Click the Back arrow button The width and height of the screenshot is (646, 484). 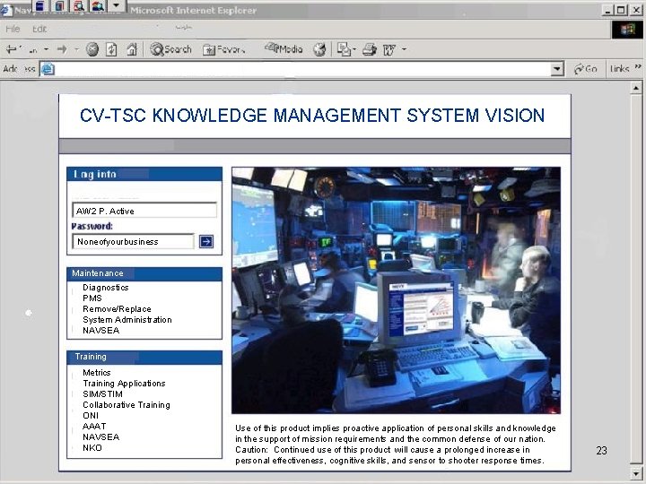click(12, 50)
